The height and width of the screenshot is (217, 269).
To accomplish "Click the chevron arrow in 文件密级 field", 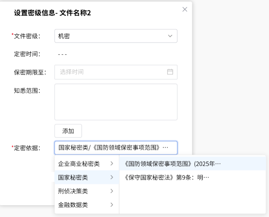I will [x=170, y=36].
